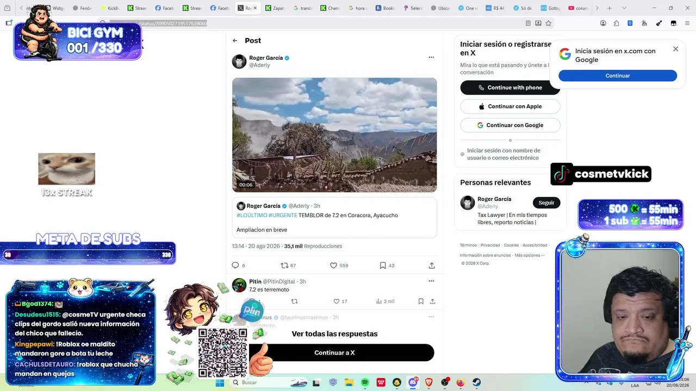Open the Términos footer link
The height and width of the screenshot is (391, 696).
pos(468,245)
